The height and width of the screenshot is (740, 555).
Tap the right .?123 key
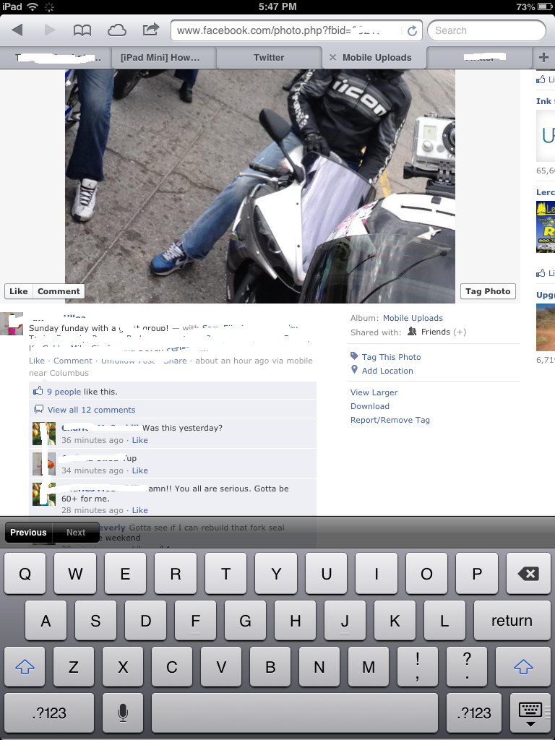(474, 713)
